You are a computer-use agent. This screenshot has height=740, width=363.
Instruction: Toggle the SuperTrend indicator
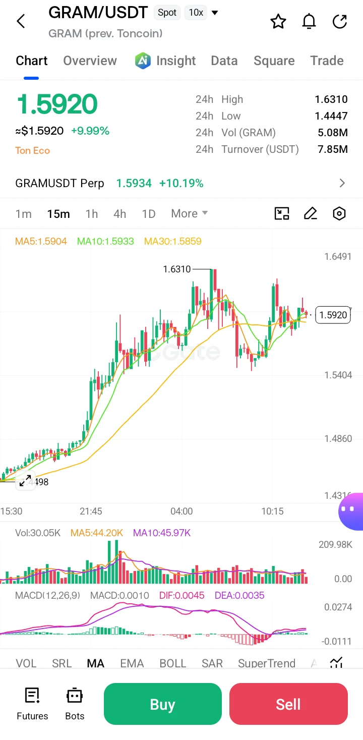267,663
